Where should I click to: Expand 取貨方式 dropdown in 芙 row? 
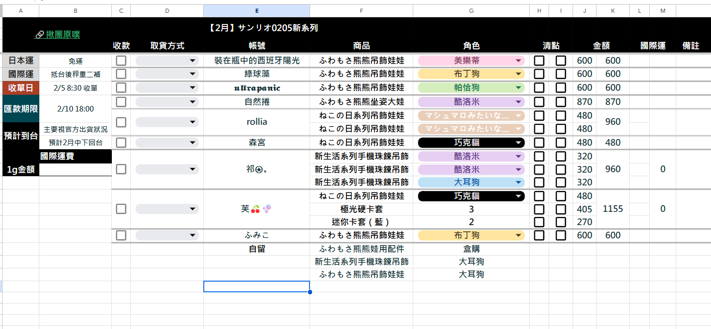[x=167, y=209]
